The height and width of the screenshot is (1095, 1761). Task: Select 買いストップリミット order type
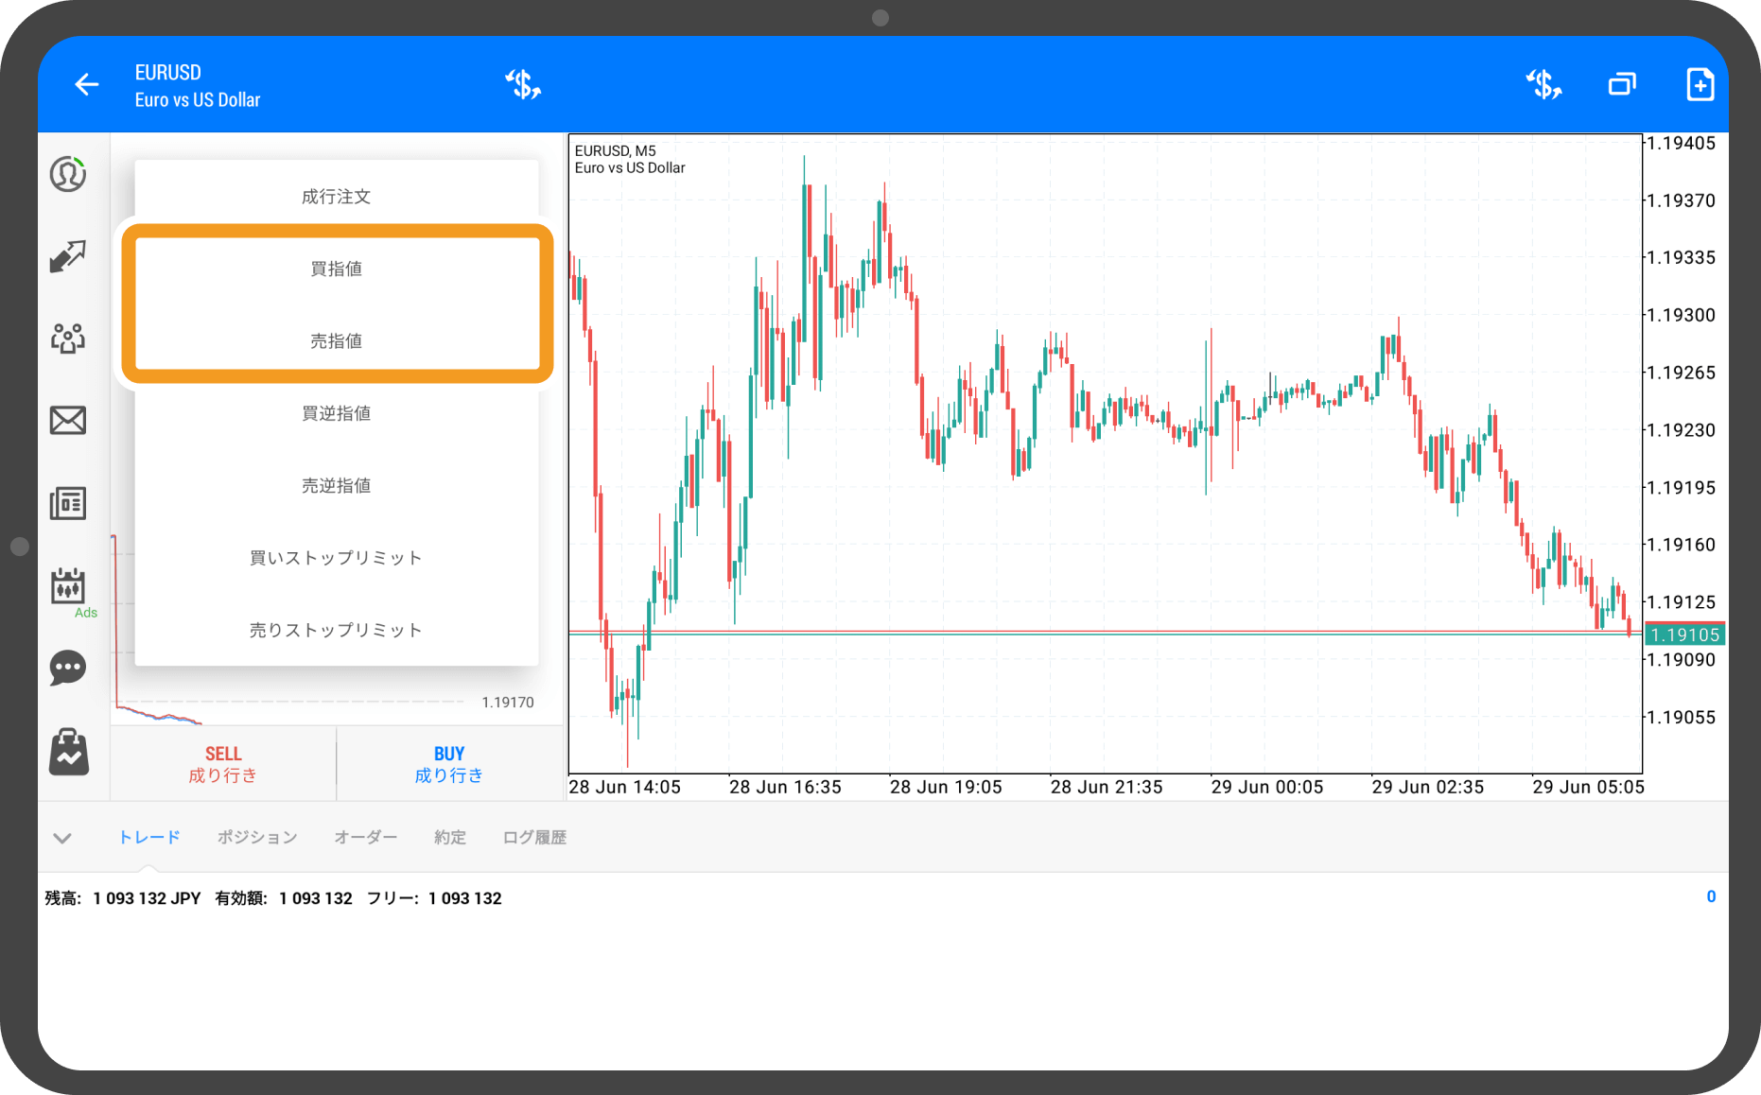[x=337, y=558]
